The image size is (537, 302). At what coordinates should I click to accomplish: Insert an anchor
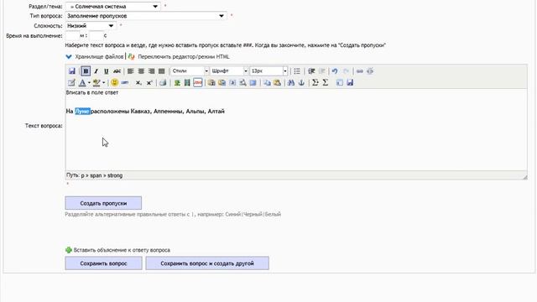pyautogui.click(x=301, y=82)
